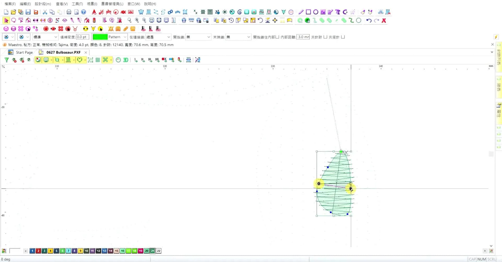Open the 說明(H) menu
This screenshot has width=502, height=262.
(x=150, y=4)
